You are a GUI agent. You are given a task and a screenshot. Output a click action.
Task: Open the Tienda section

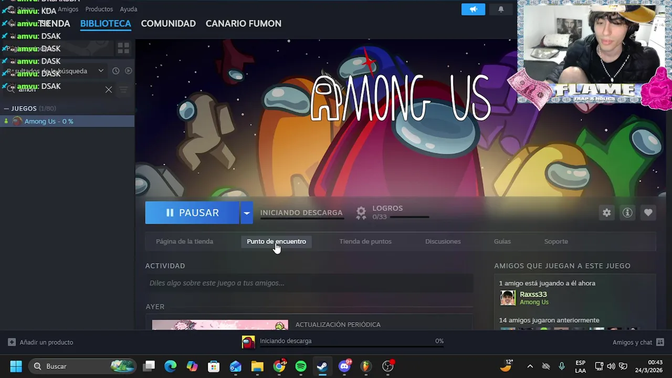click(54, 24)
